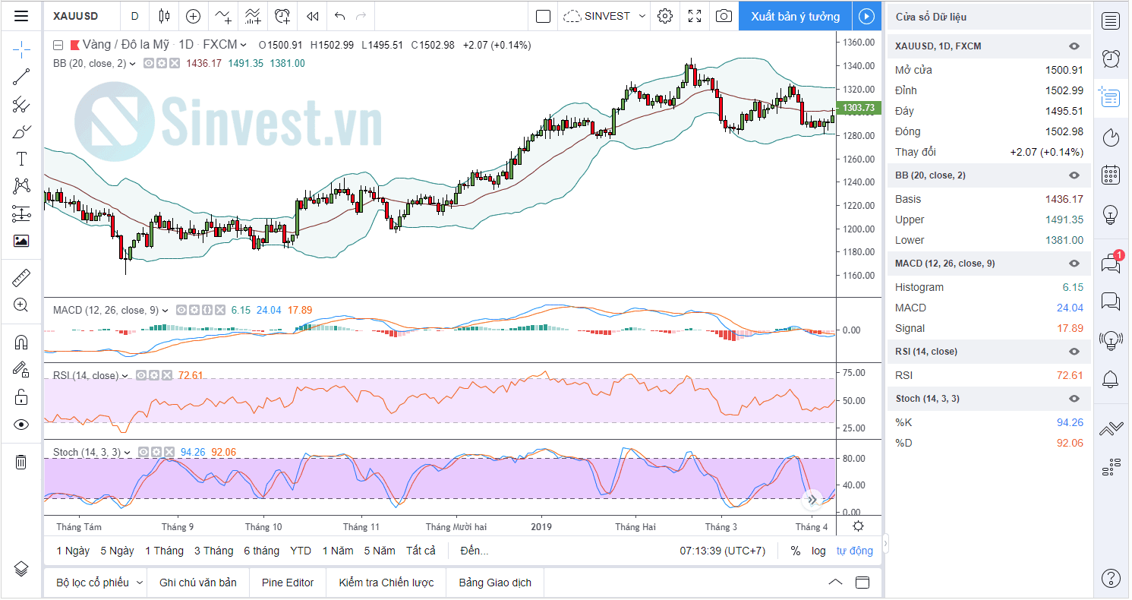The width and height of the screenshot is (1132, 600).
Task: Toggle XAUUSD visibility eye in data window
Action: click(1074, 46)
